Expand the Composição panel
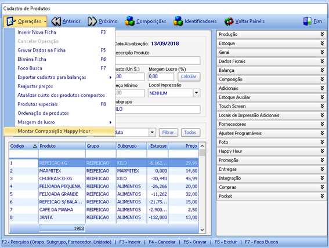Screen dimensions: 329x248 coord(271,79)
